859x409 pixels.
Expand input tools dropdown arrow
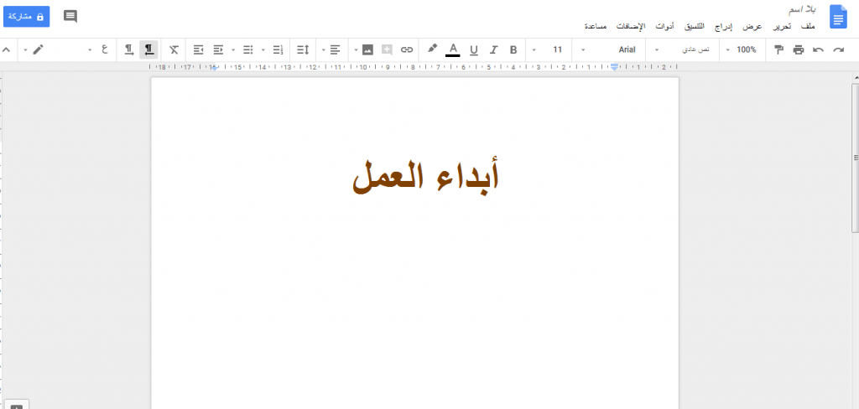(x=90, y=50)
